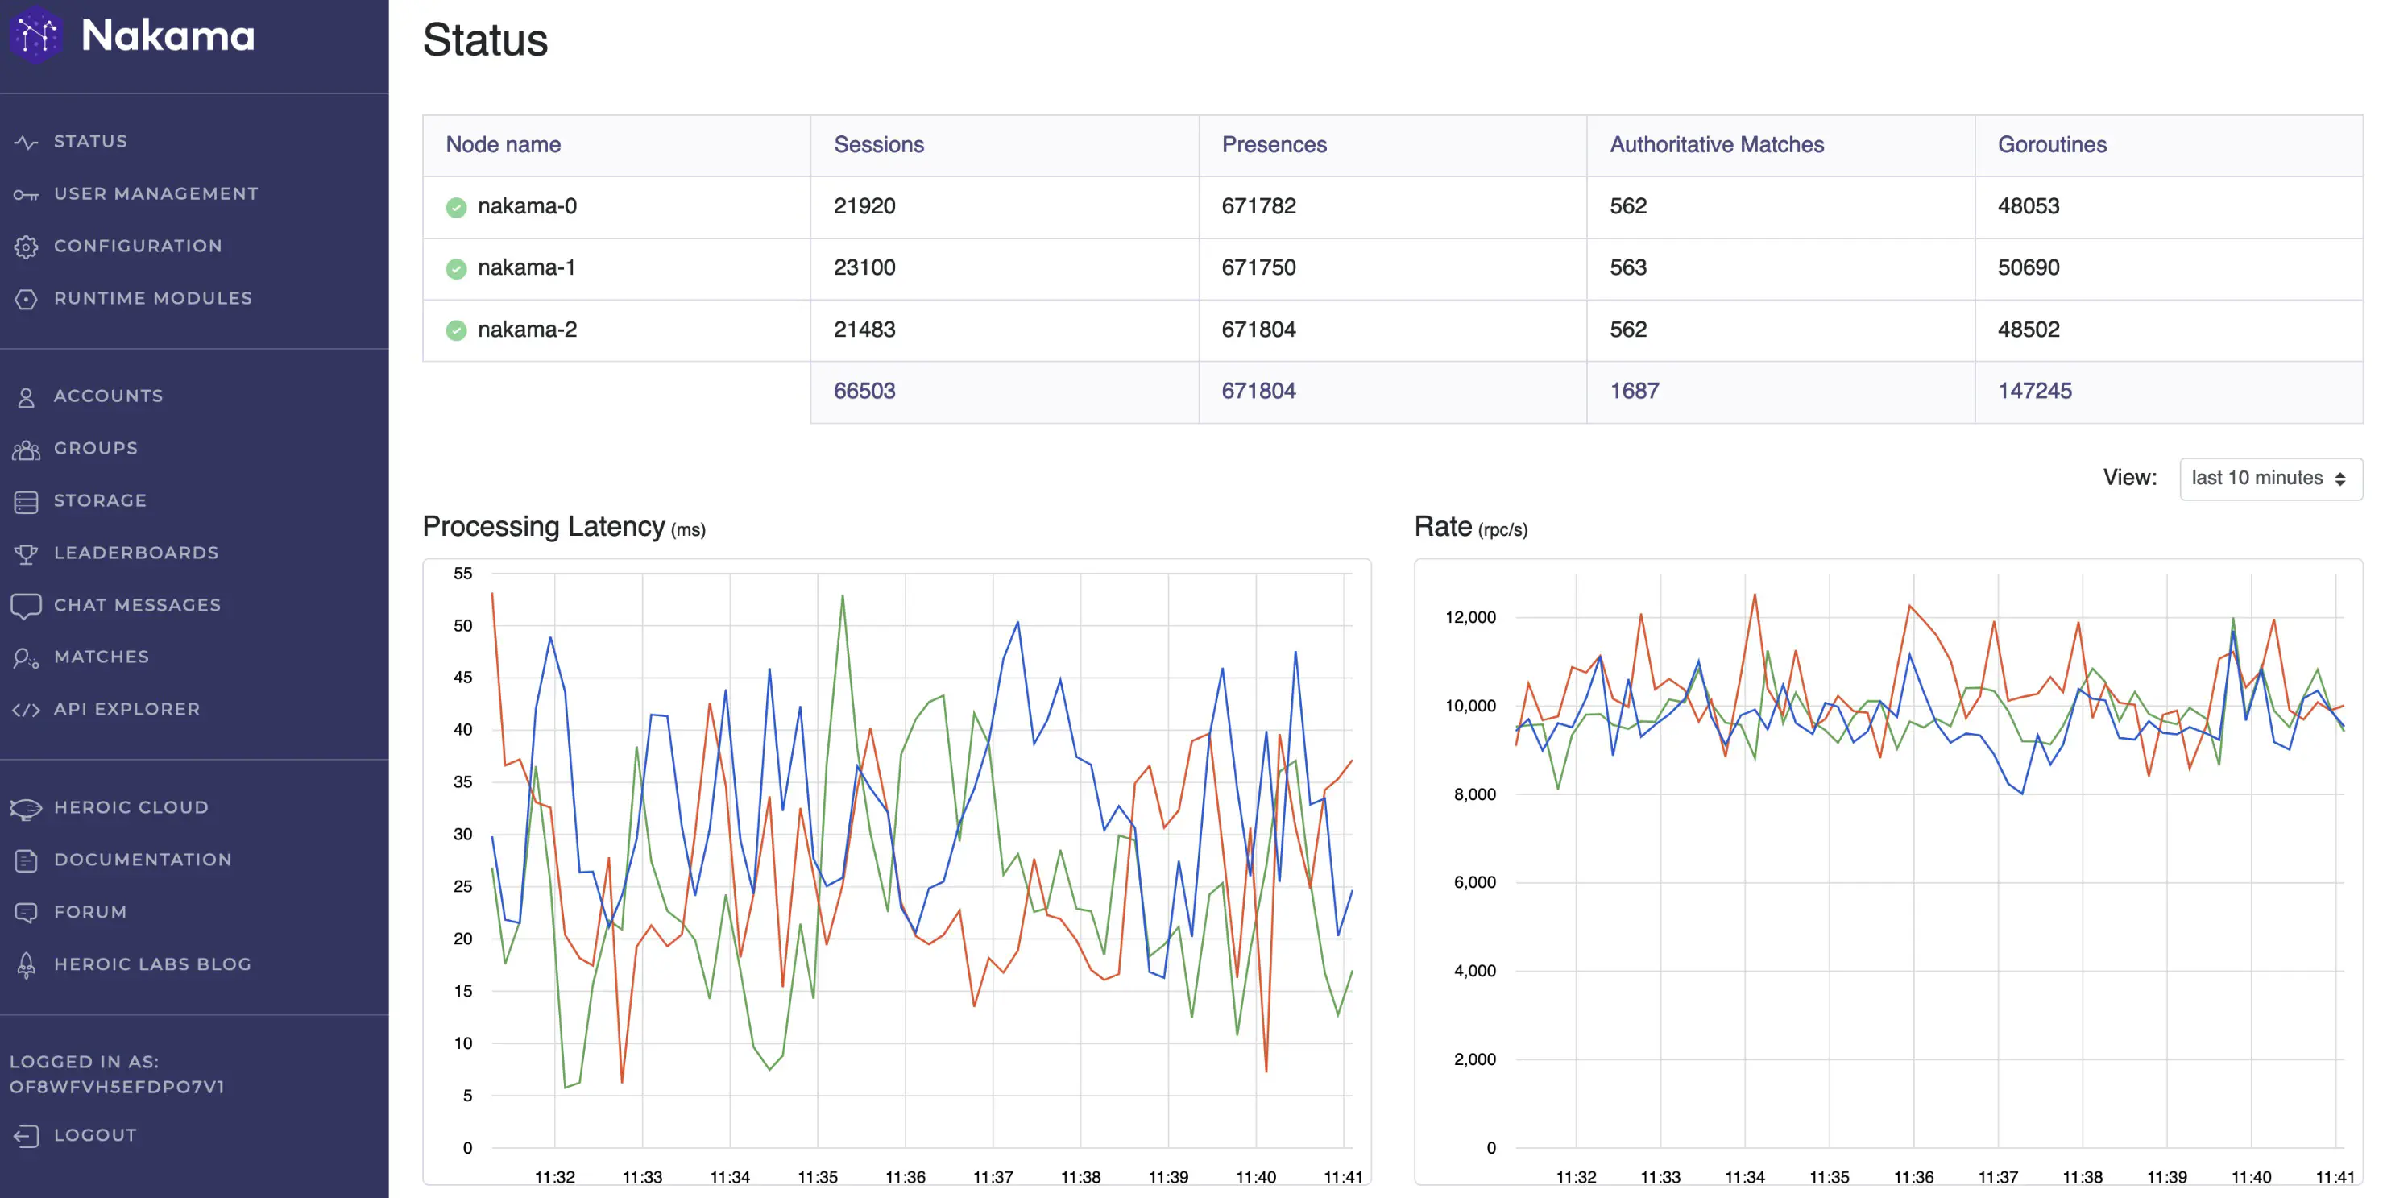This screenshot has width=2383, height=1198.
Task: Click the Configuration gear icon
Action: 26,247
